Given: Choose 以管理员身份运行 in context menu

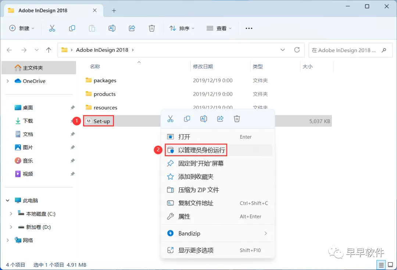Looking at the screenshot, I should point(218,150).
